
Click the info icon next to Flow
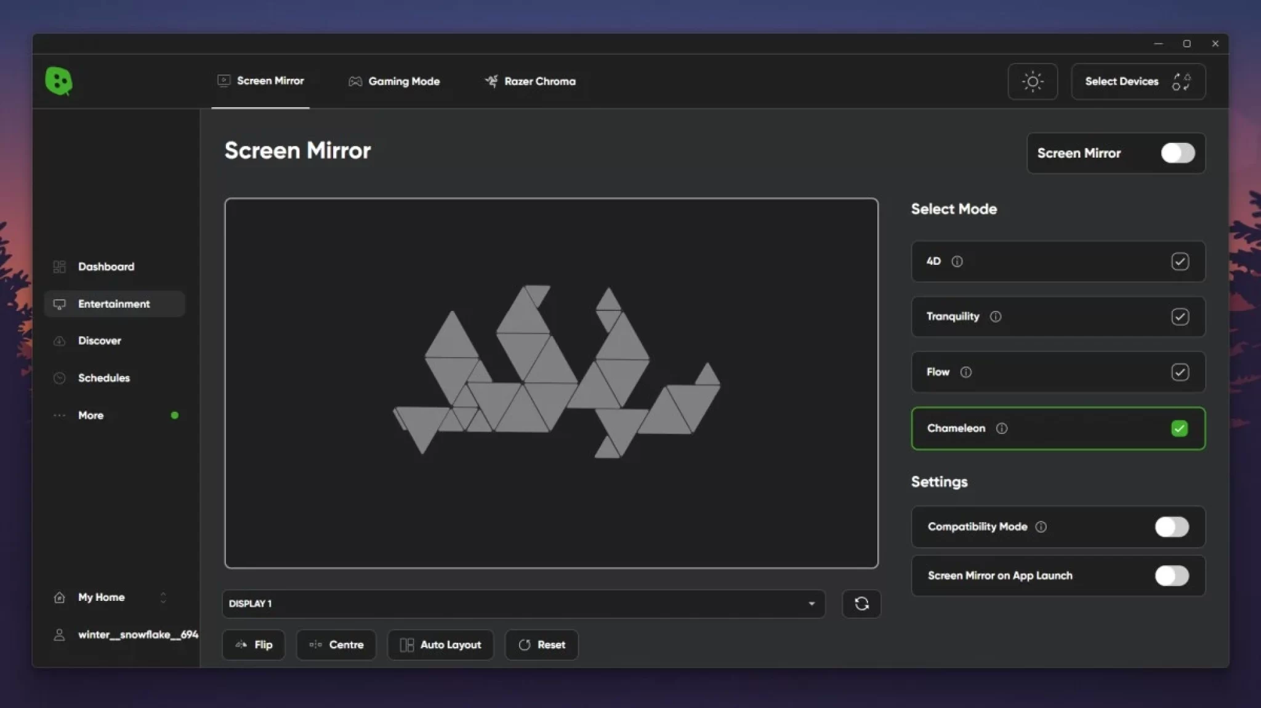point(965,372)
